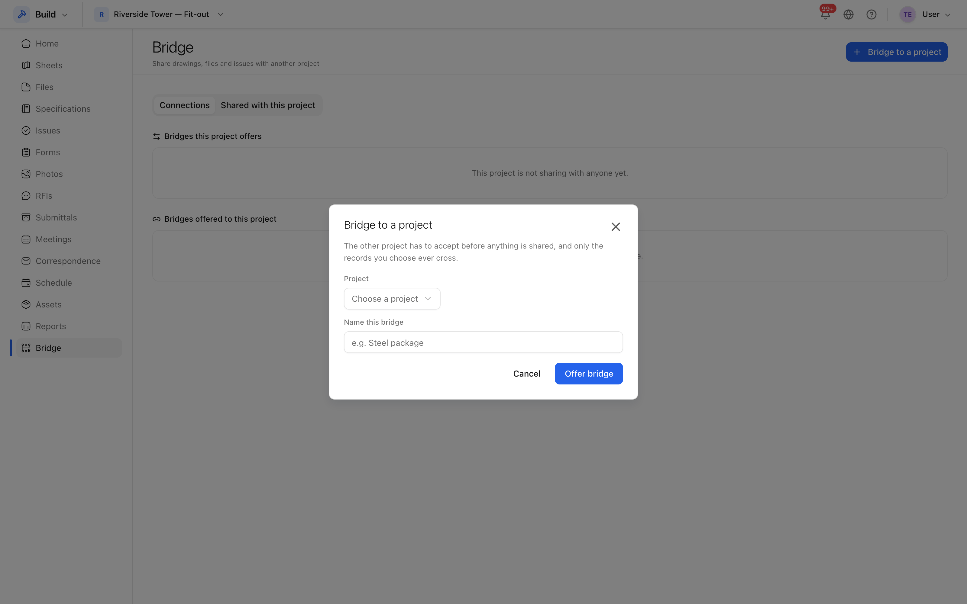The height and width of the screenshot is (604, 967).
Task: Click the 'Bridges offered to this project' heading
Action: click(x=220, y=219)
